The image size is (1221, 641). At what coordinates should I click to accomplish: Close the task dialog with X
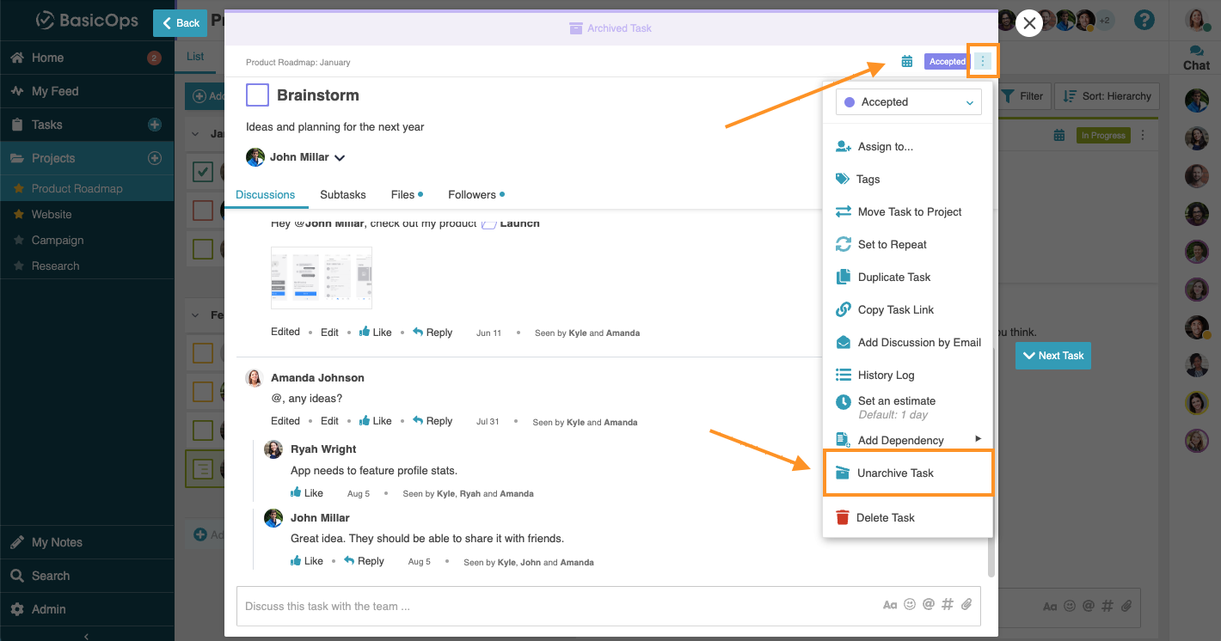click(x=1029, y=23)
